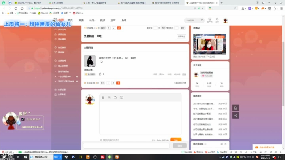
Task: Open the taskbar clock showing 17:07
Action: point(265,157)
